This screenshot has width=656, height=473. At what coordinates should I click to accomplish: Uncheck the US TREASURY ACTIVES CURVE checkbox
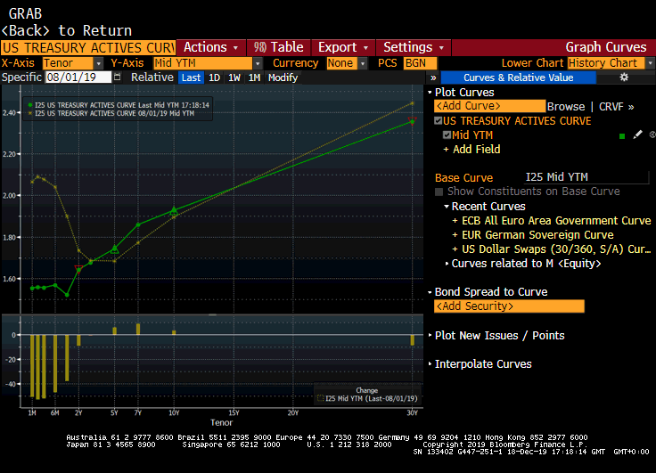coord(438,121)
